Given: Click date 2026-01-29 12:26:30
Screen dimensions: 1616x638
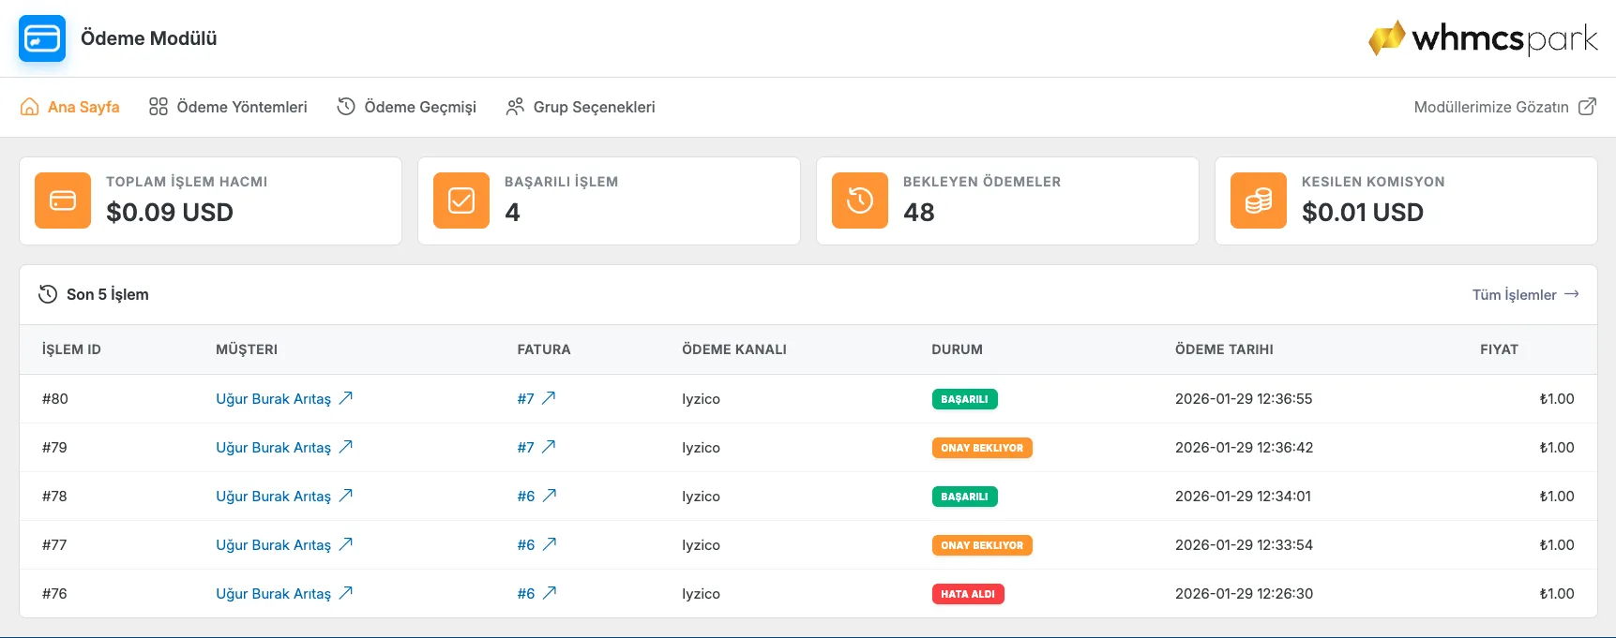Looking at the screenshot, I should (x=1244, y=594).
